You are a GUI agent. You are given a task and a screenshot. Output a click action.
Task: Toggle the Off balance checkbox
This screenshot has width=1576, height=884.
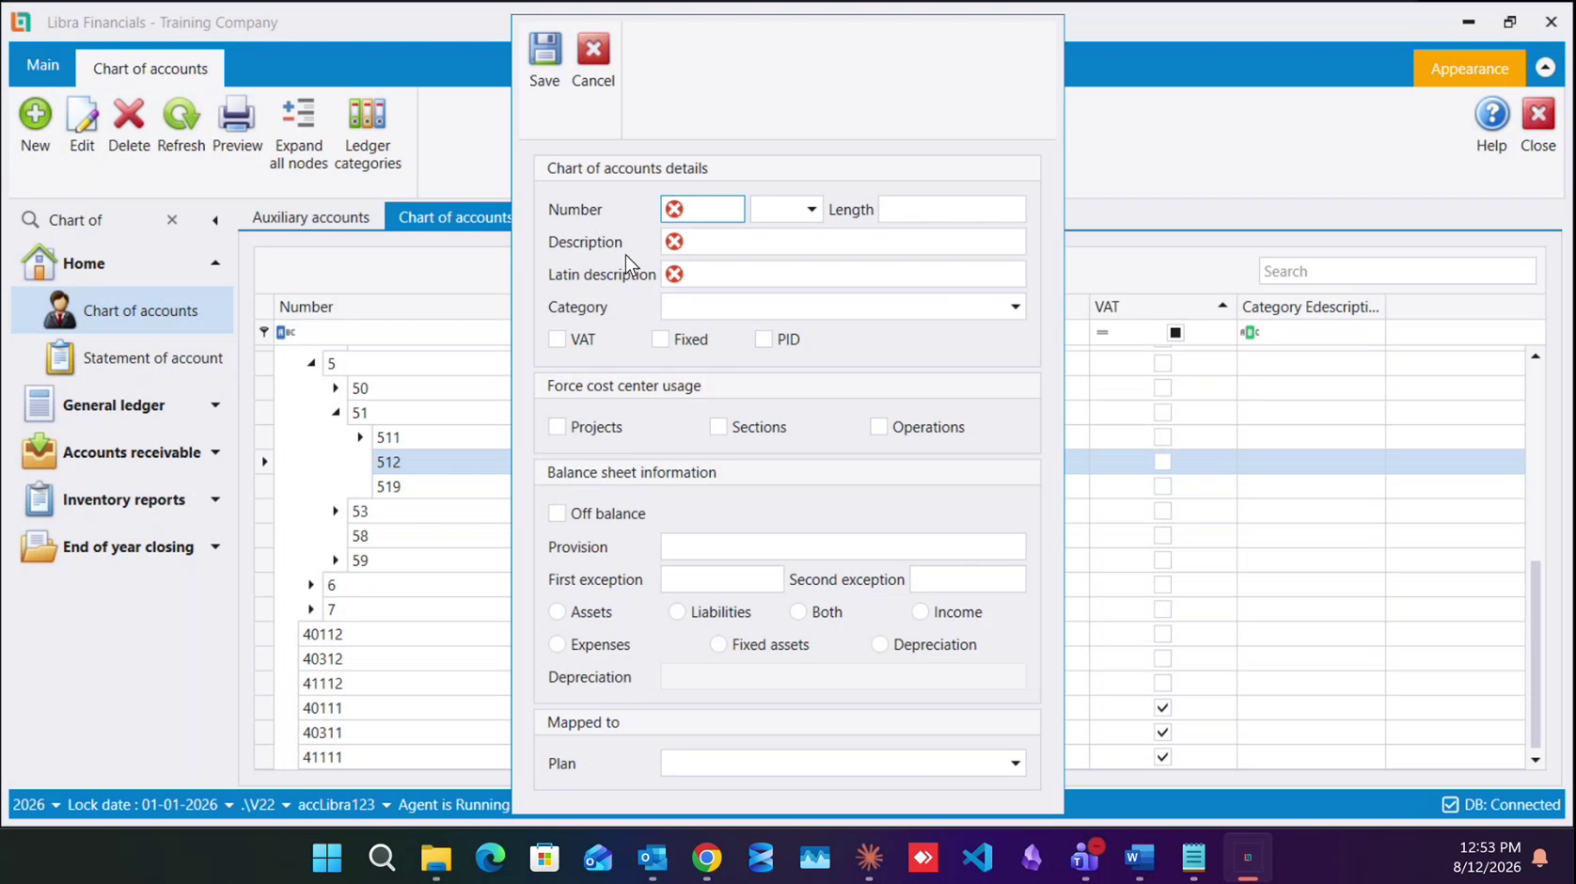558,513
